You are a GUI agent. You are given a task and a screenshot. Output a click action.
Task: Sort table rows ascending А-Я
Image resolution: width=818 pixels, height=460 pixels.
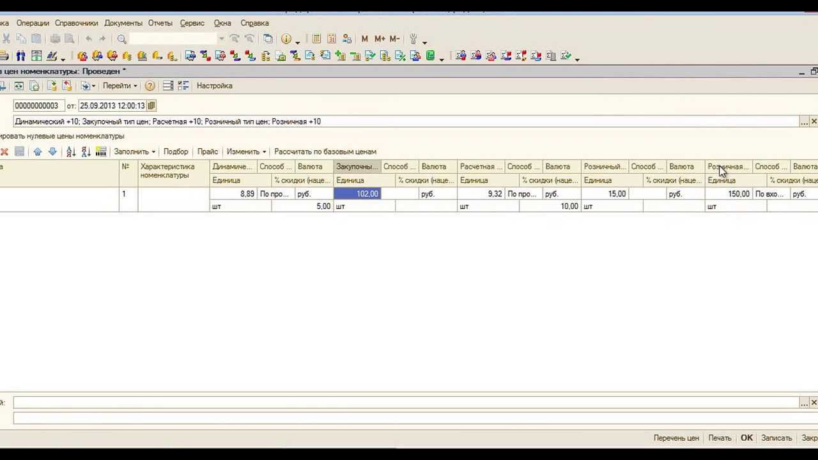[71, 151]
